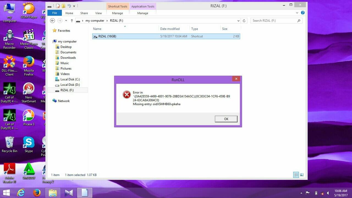Go up one folder level

pyautogui.click(x=72, y=21)
